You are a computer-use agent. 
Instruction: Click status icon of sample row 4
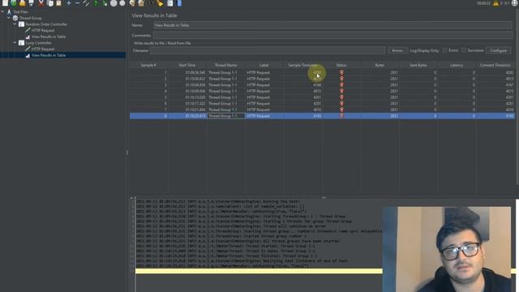click(x=341, y=91)
